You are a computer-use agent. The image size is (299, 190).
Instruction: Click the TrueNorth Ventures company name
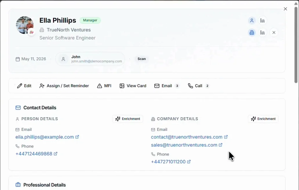pos(69,30)
